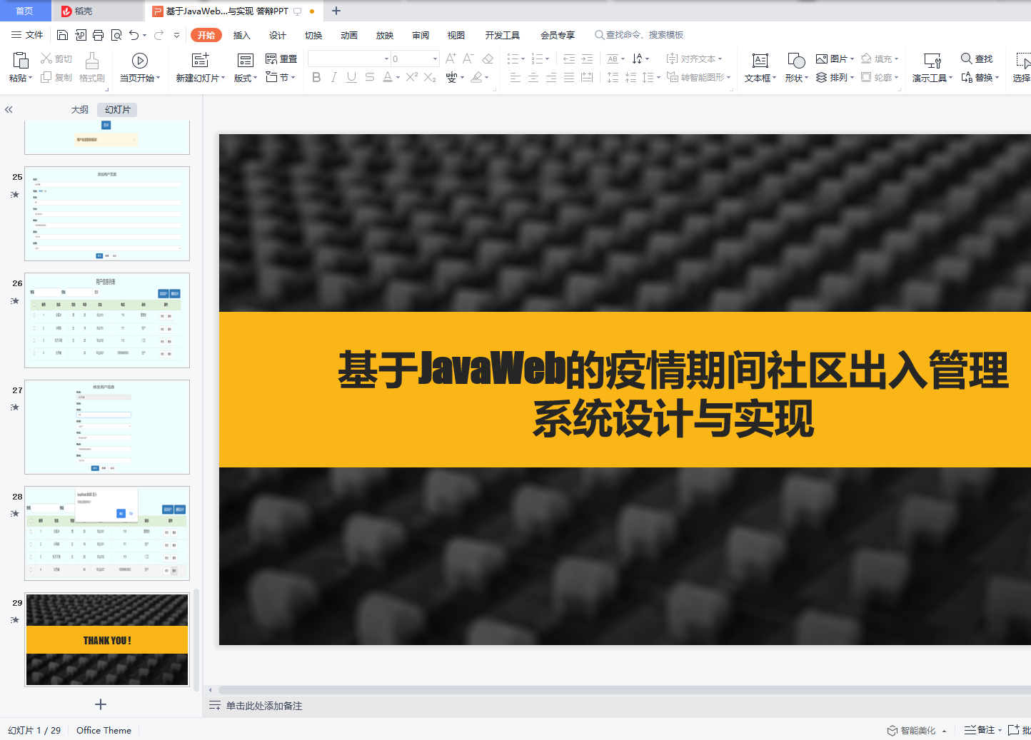This screenshot has height=740, width=1031.
Task: Add new slide with plus button below thumbnails
Action: (x=101, y=704)
